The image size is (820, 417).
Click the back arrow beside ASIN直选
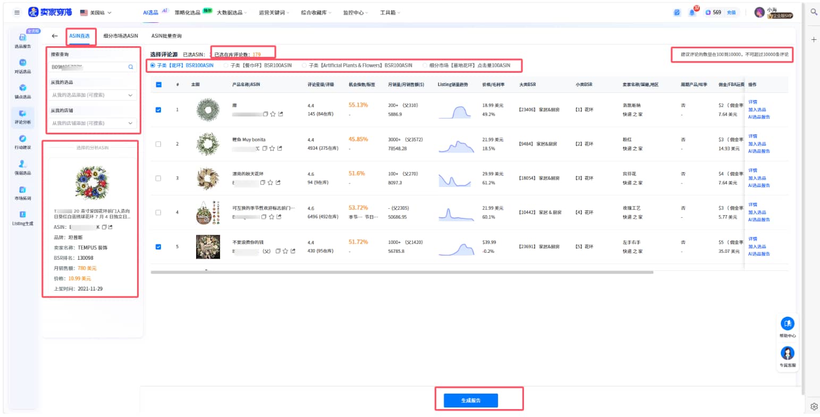click(55, 36)
